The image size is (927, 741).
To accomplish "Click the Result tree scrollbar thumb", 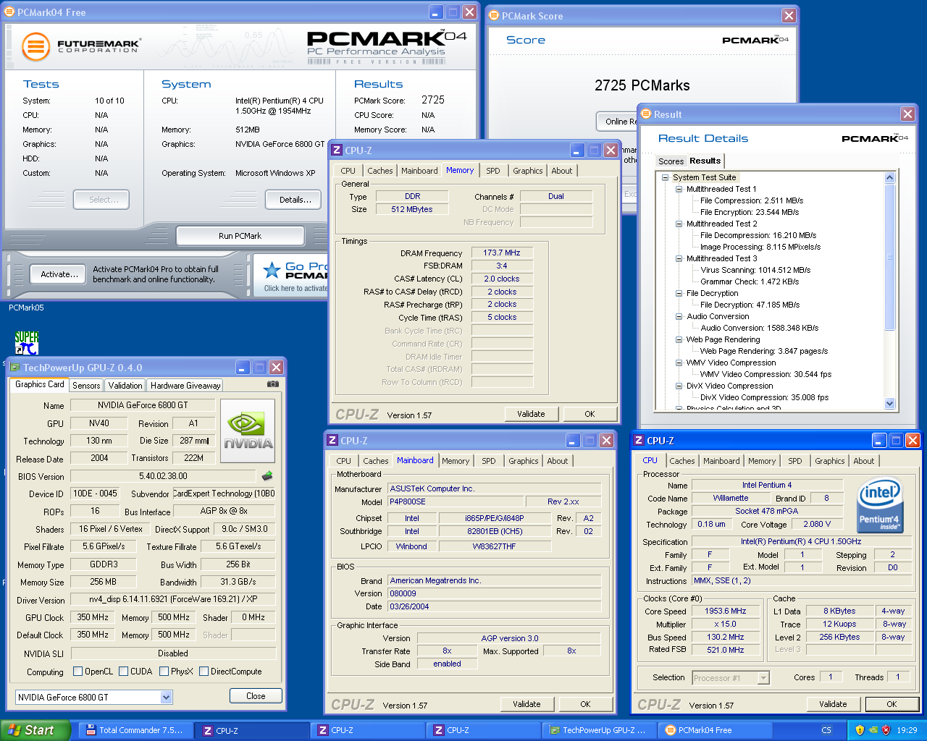I will pos(890,258).
